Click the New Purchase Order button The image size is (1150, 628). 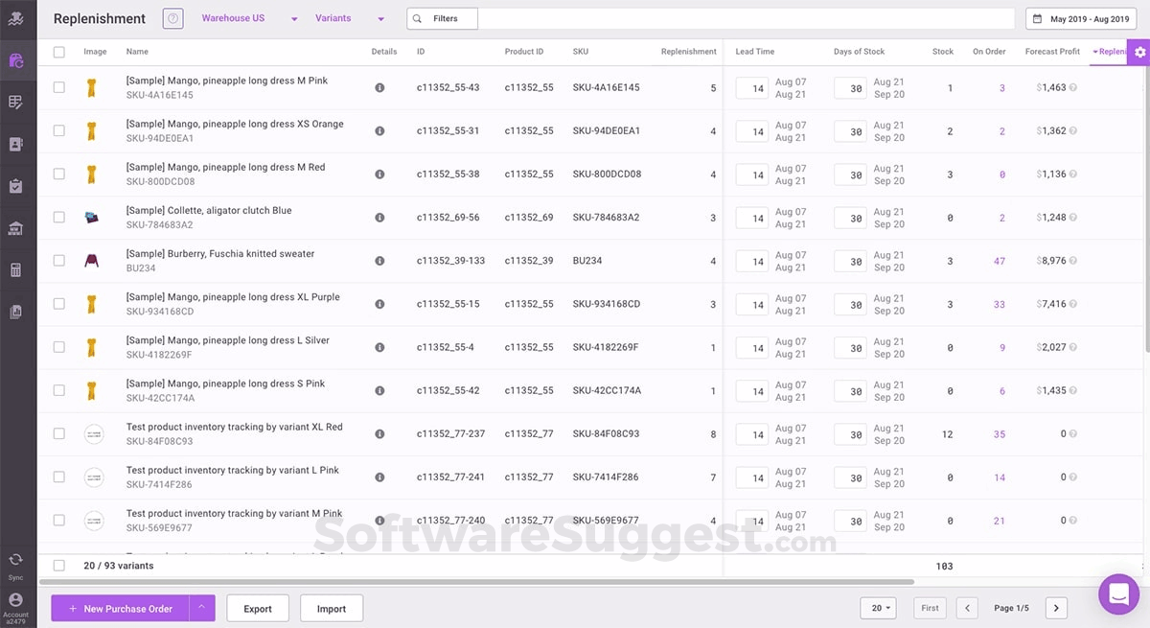tap(119, 608)
